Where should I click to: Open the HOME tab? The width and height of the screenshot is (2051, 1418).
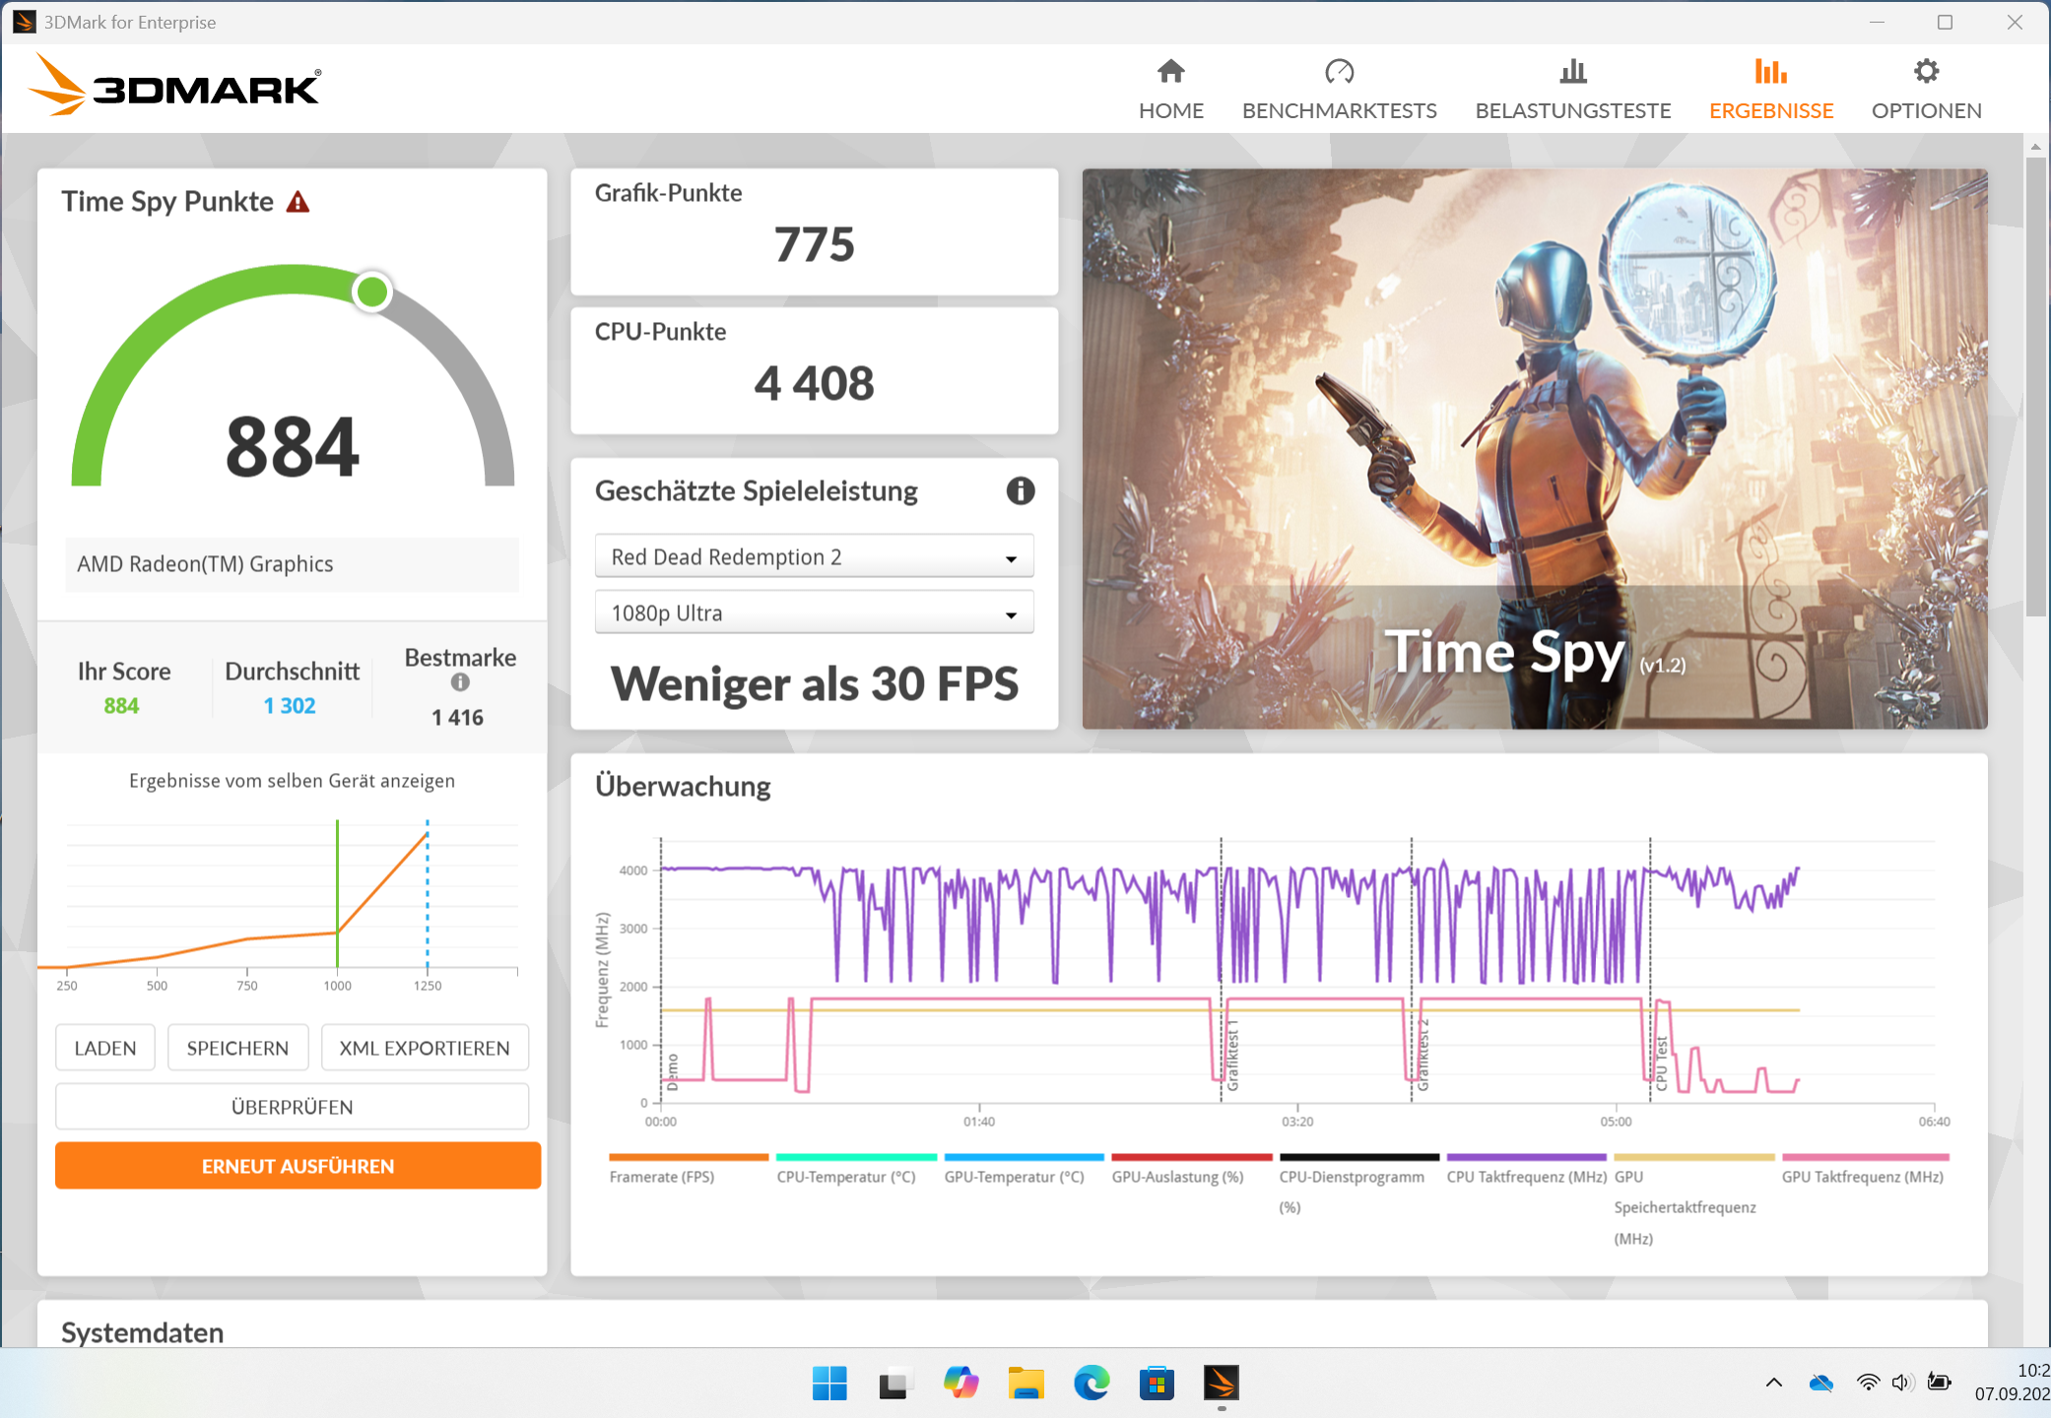[1170, 90]
